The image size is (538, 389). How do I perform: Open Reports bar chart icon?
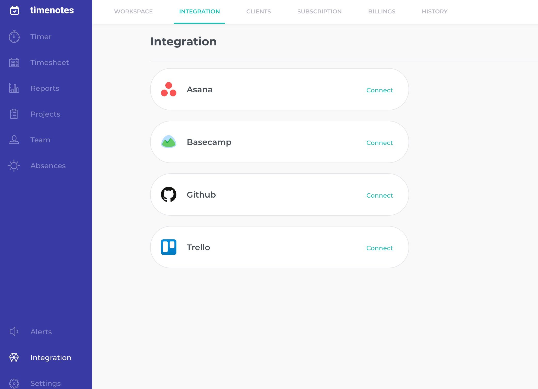click(14, 88)
